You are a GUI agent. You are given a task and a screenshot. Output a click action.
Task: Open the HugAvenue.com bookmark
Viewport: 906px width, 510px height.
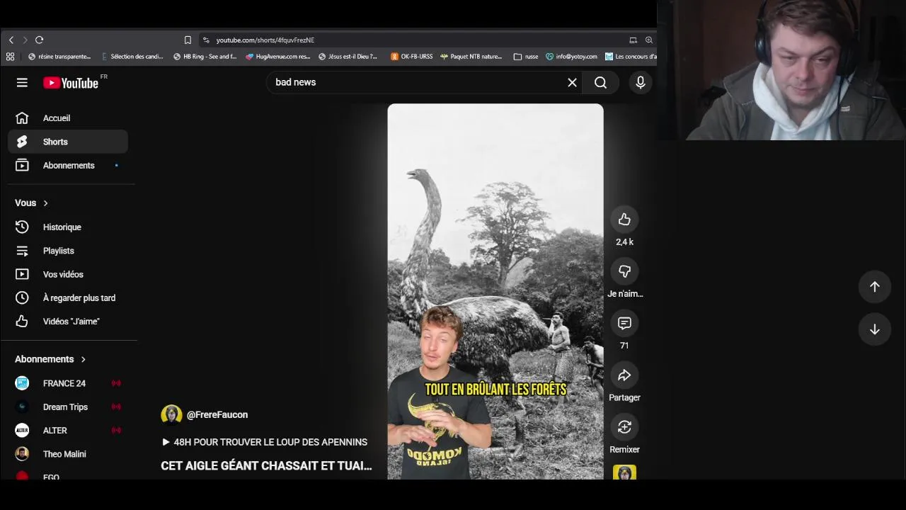pos(278,57)
